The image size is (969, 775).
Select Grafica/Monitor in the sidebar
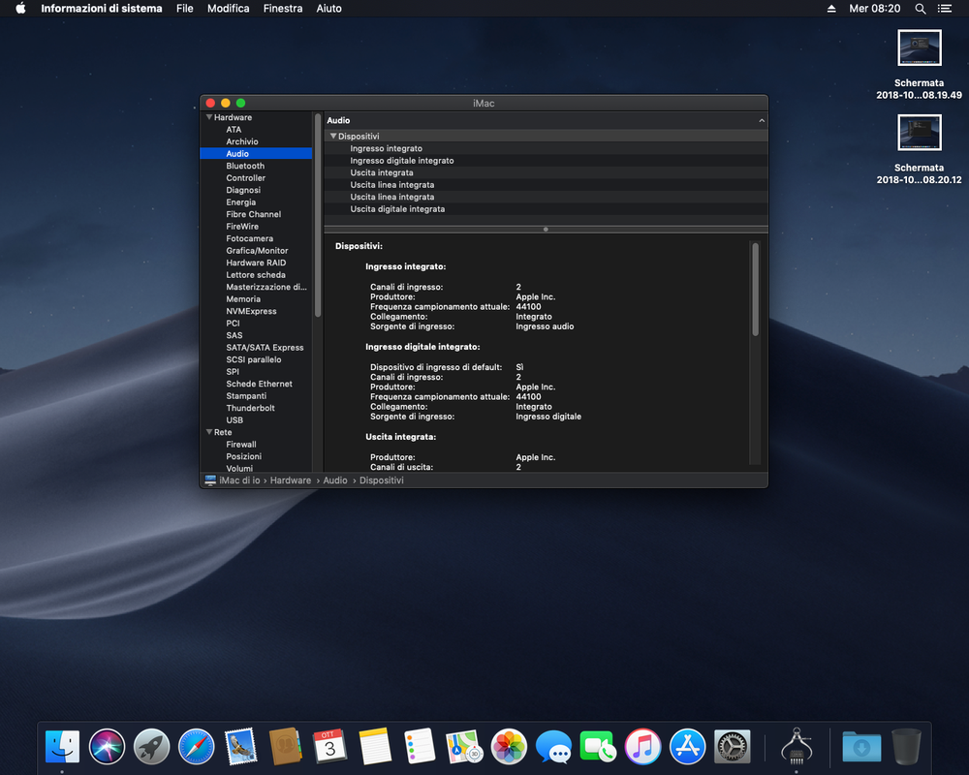[x=256, y=250]
